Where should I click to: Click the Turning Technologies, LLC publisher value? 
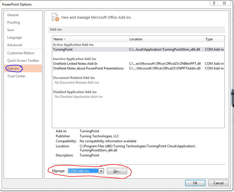tap(99, 136)
